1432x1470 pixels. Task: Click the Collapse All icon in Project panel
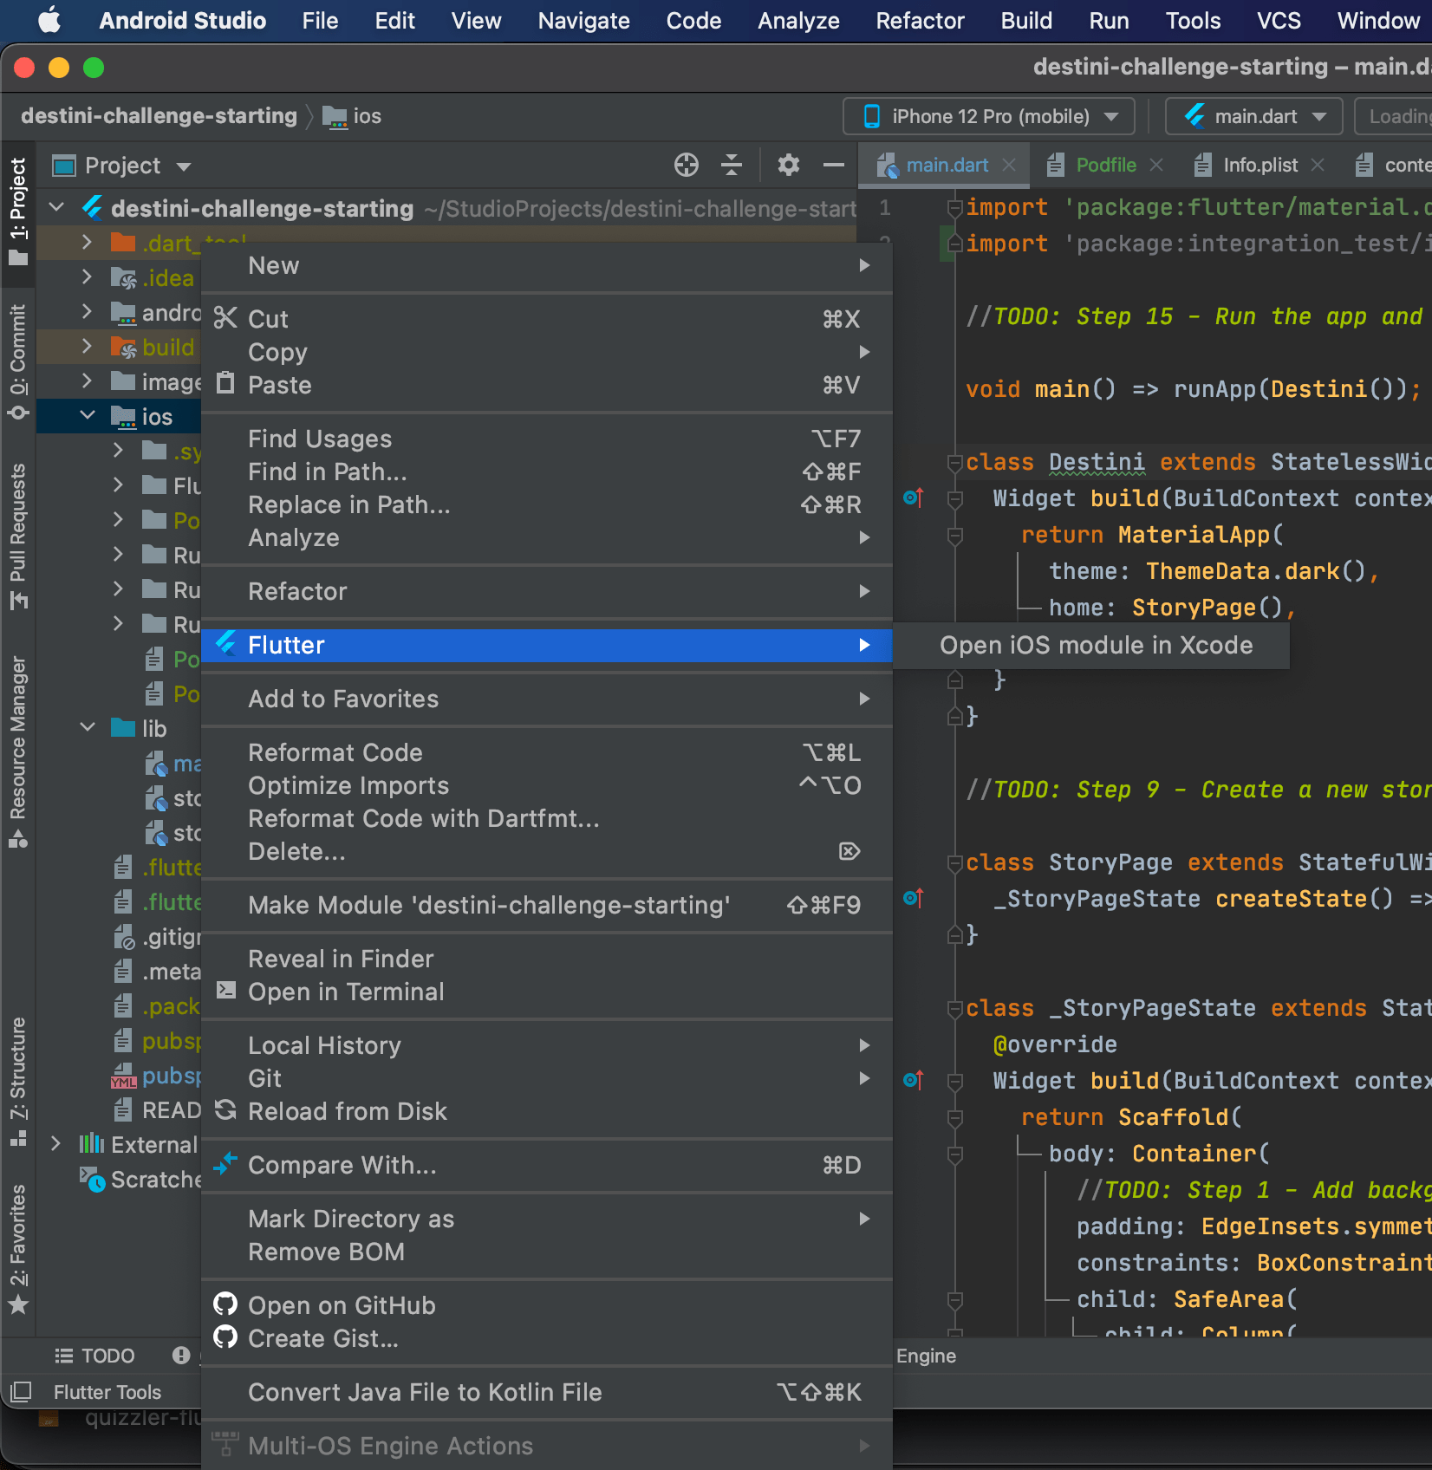(x=732, y=165)
